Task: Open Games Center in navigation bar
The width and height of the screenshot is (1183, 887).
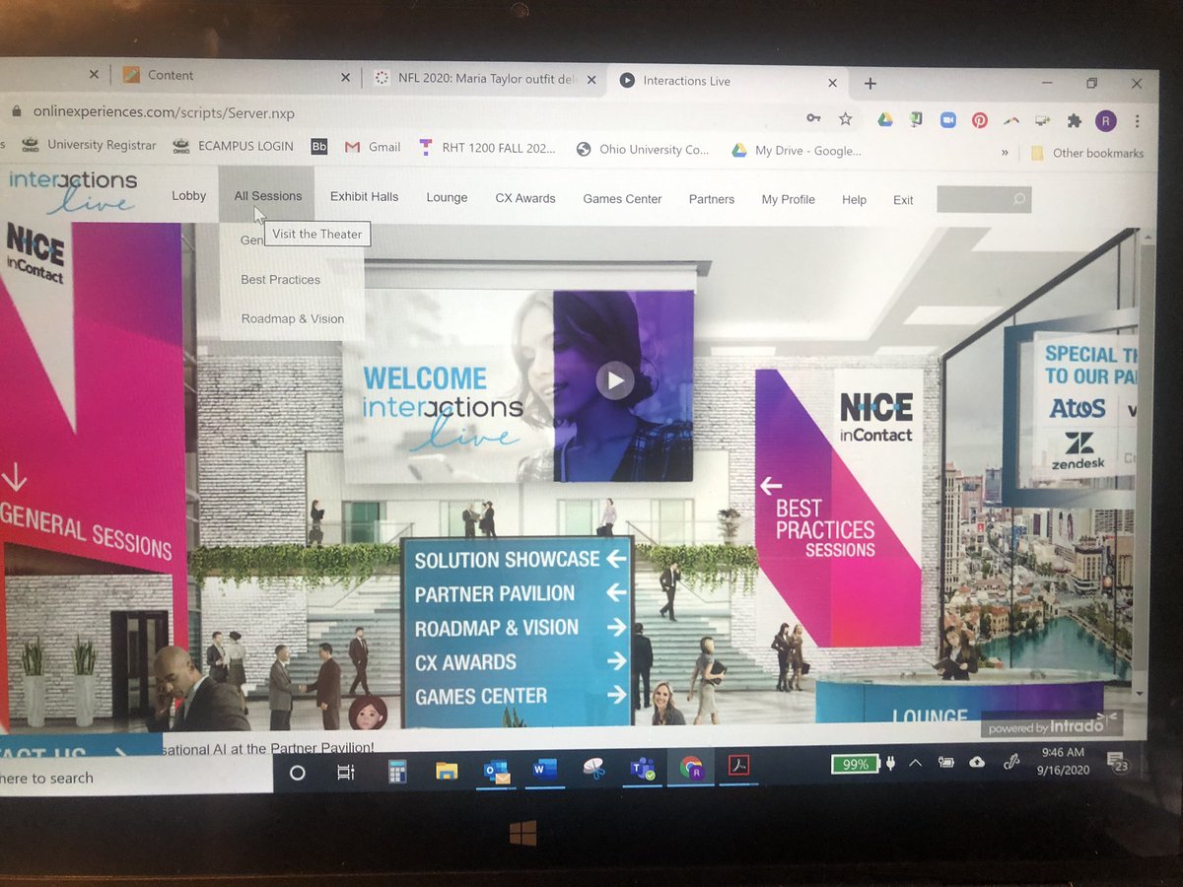Action: [622, 198]
